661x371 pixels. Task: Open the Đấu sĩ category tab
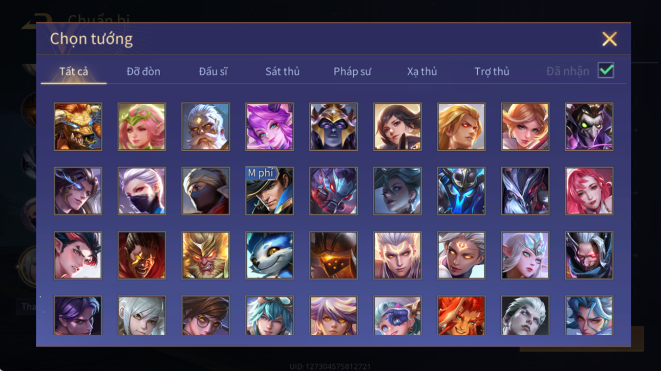coord(213,72)
